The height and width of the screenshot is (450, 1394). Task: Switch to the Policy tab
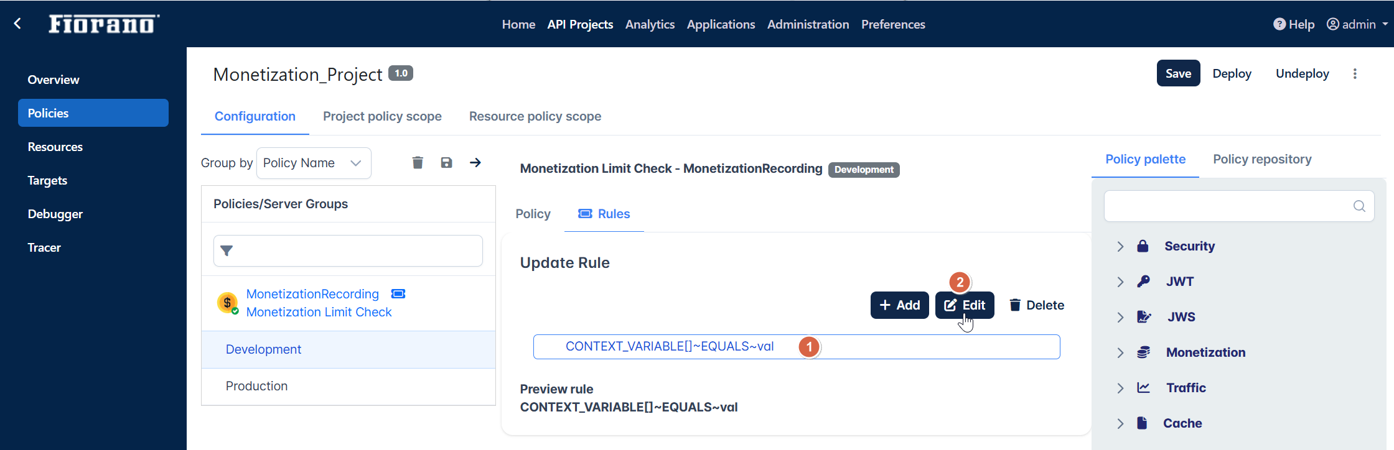coord(533,214)
